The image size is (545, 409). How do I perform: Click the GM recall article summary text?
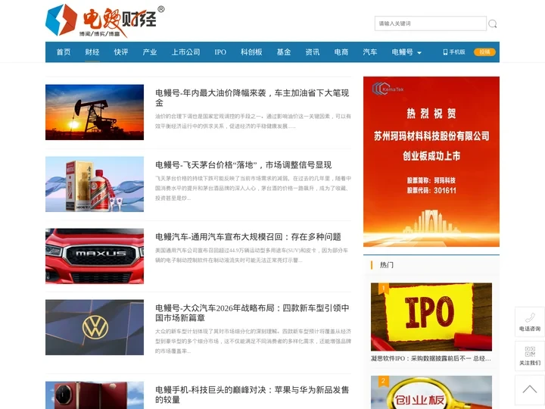pos(251,255)
